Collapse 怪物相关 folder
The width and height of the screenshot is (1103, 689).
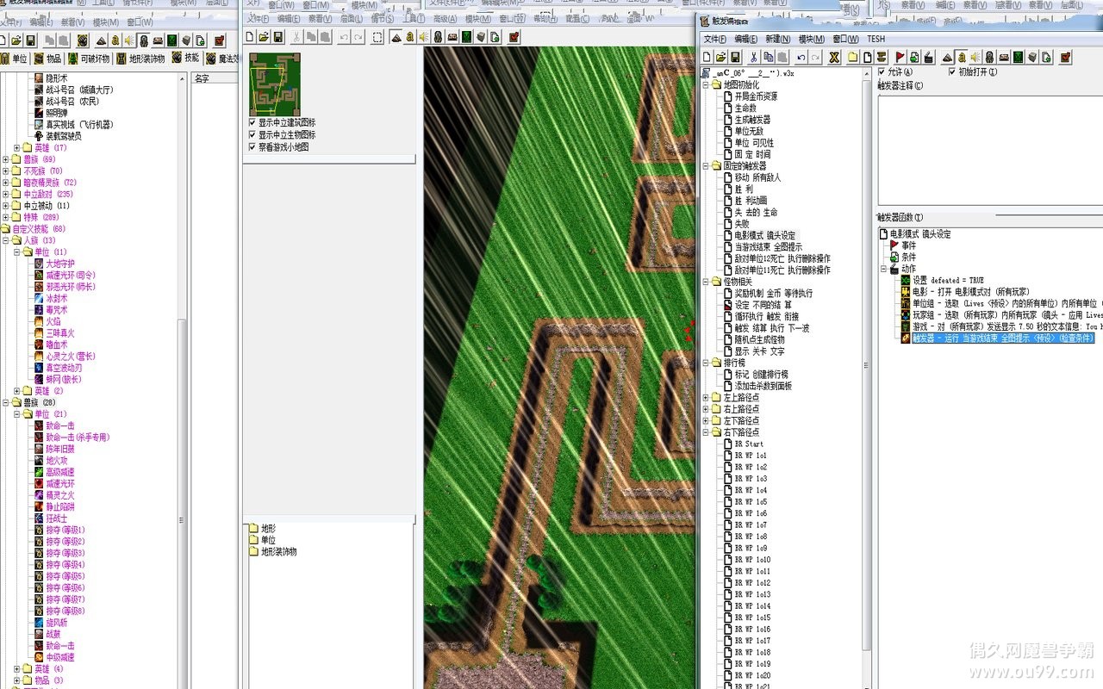(x=706, y=282)
